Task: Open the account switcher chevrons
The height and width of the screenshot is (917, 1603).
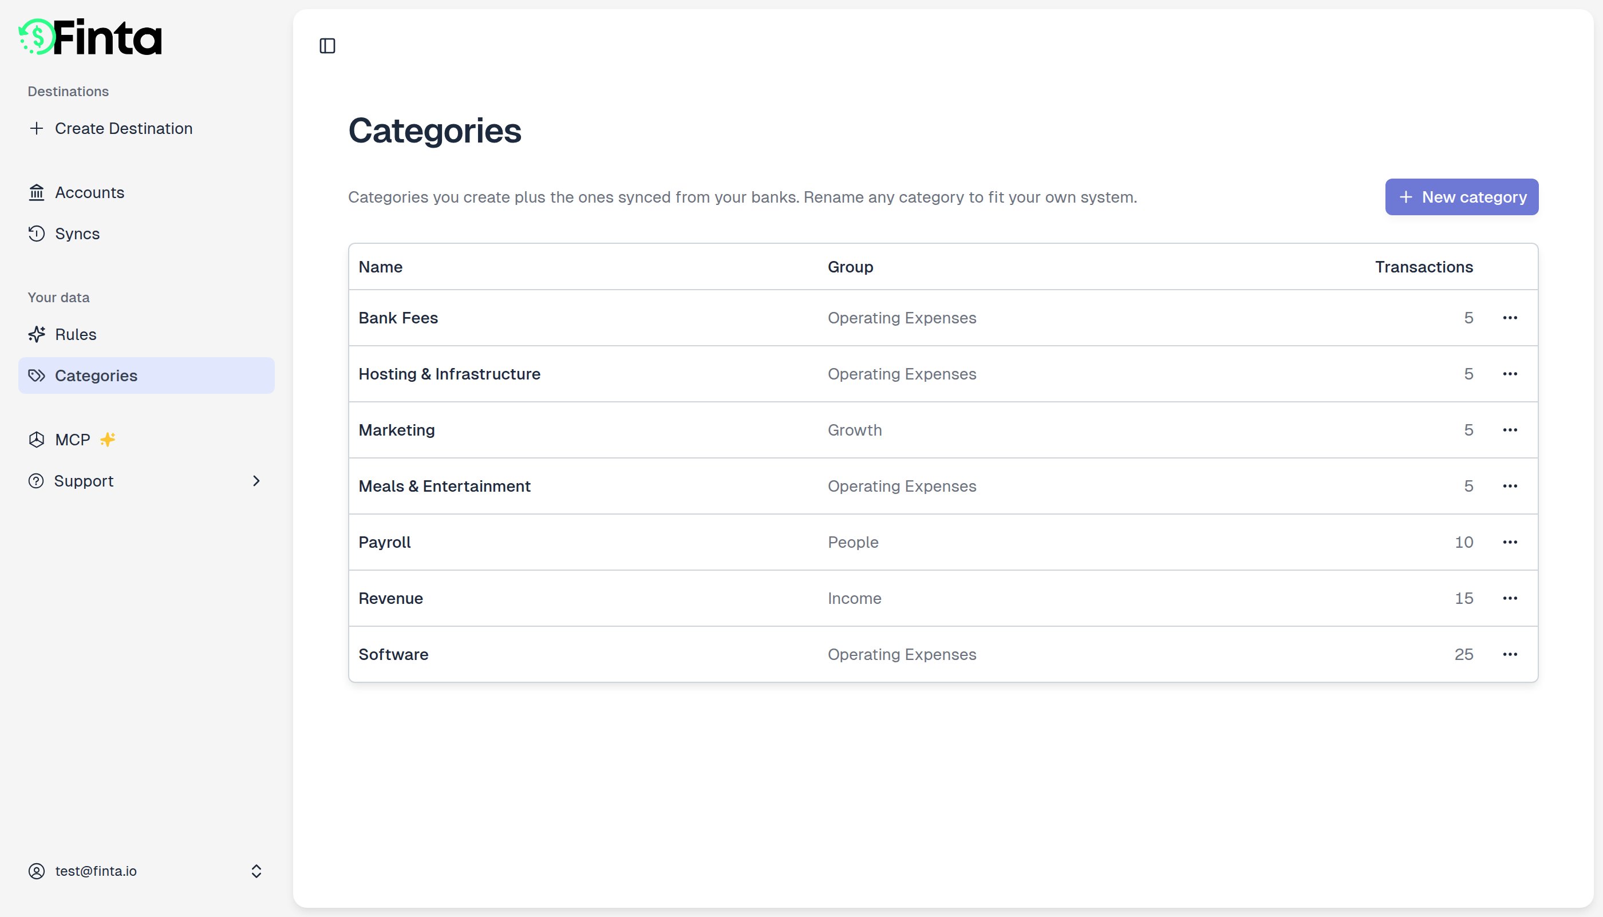Action: 256,871
